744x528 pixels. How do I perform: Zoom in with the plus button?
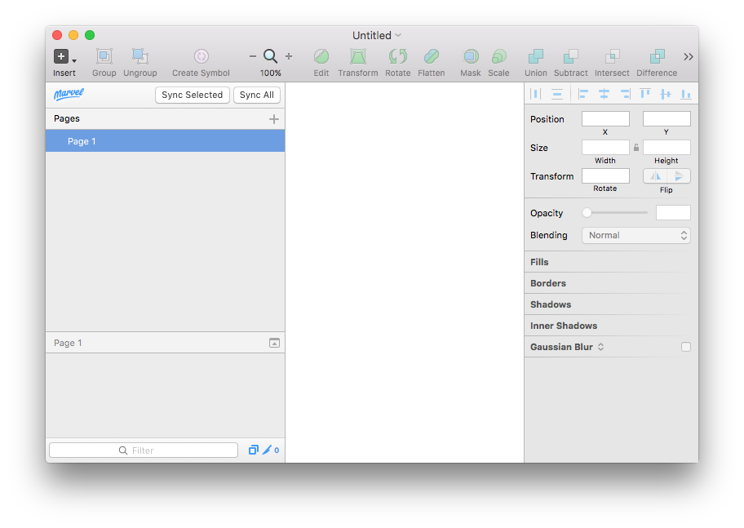point(289,56)
